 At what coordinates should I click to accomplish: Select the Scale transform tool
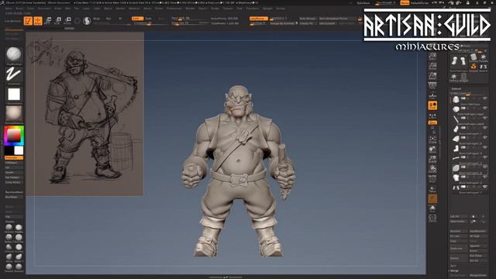click(57, 21)
